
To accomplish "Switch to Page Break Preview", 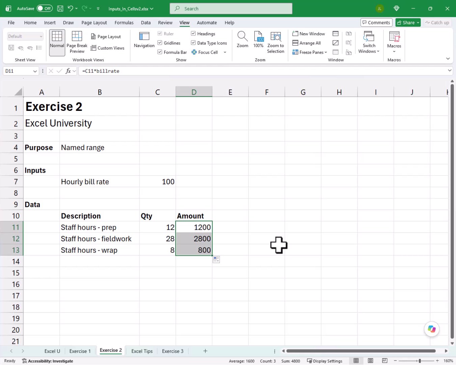I will 77,43.
